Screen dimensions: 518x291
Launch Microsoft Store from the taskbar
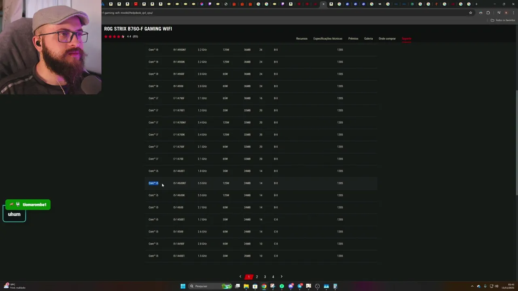[255, 286]
